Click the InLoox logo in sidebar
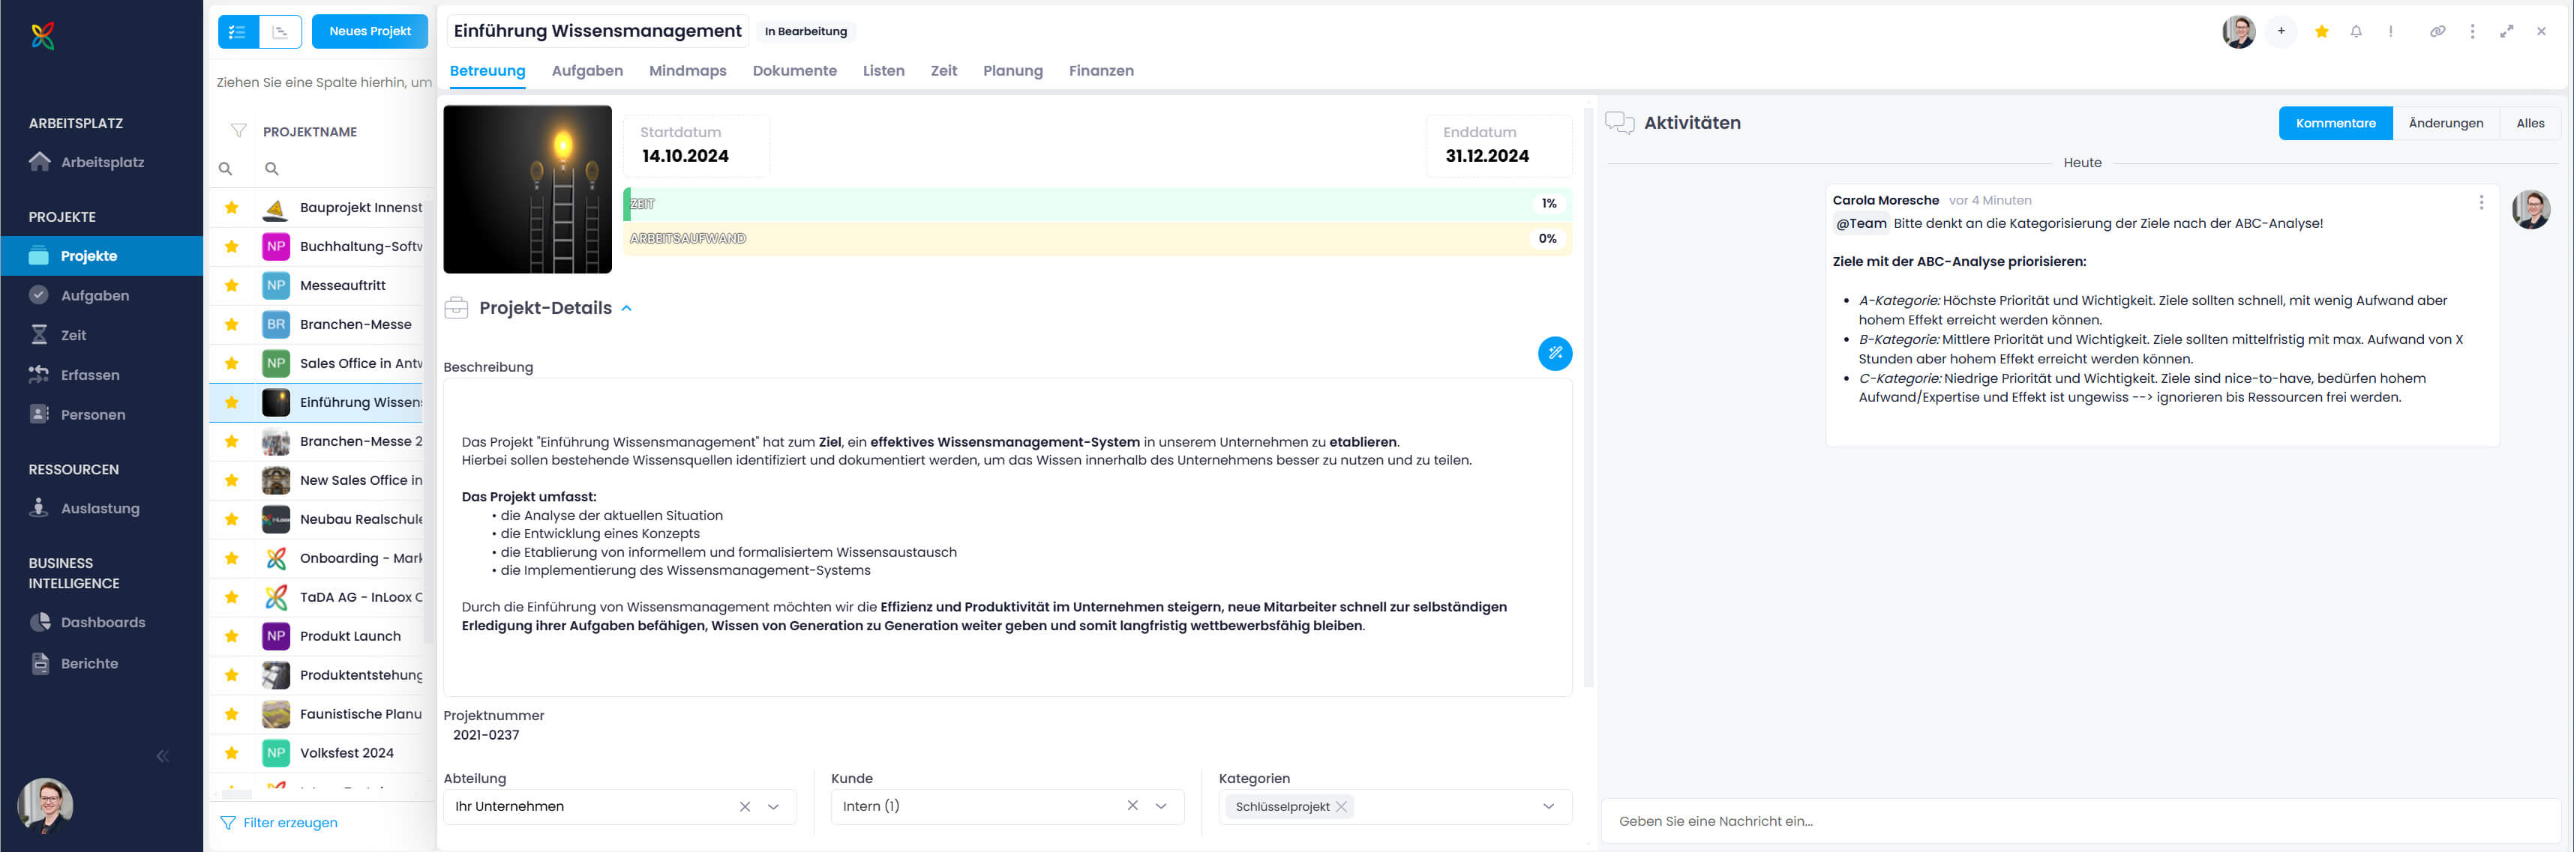The height and width of the screenshot is (852, 2574). pos(43,36)
